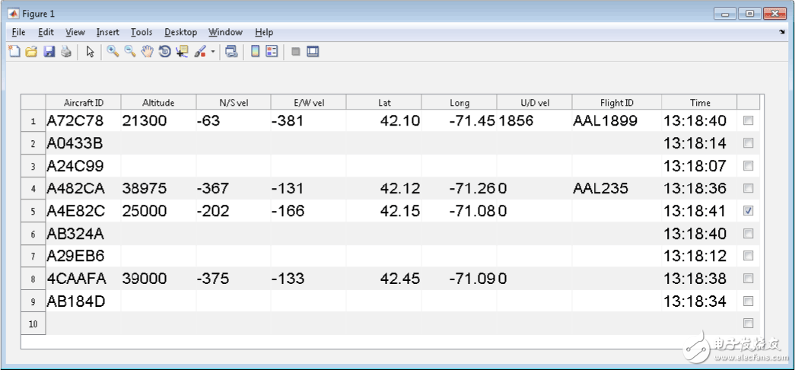Select the Zoom Out magnifier tool
795x370 pixels.
coord(130,52)
